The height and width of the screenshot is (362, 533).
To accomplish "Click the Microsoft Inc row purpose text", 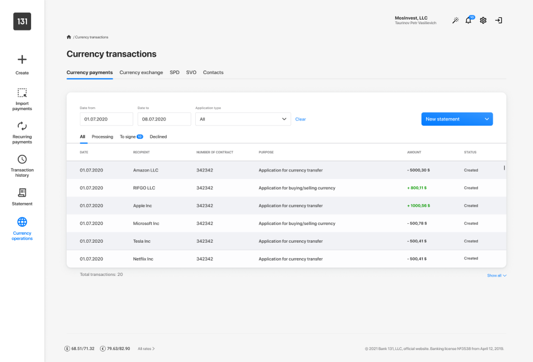I will tap(297, 223).
